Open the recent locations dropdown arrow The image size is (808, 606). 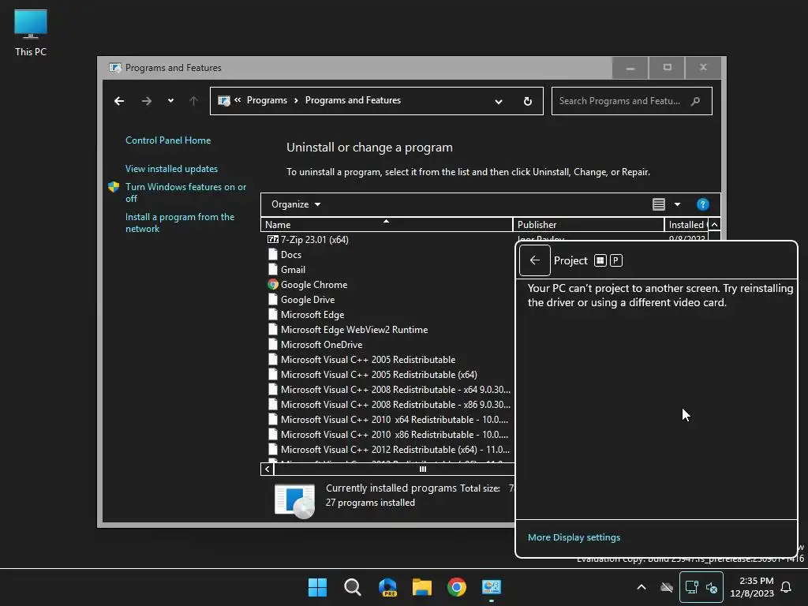pos(170,101)
